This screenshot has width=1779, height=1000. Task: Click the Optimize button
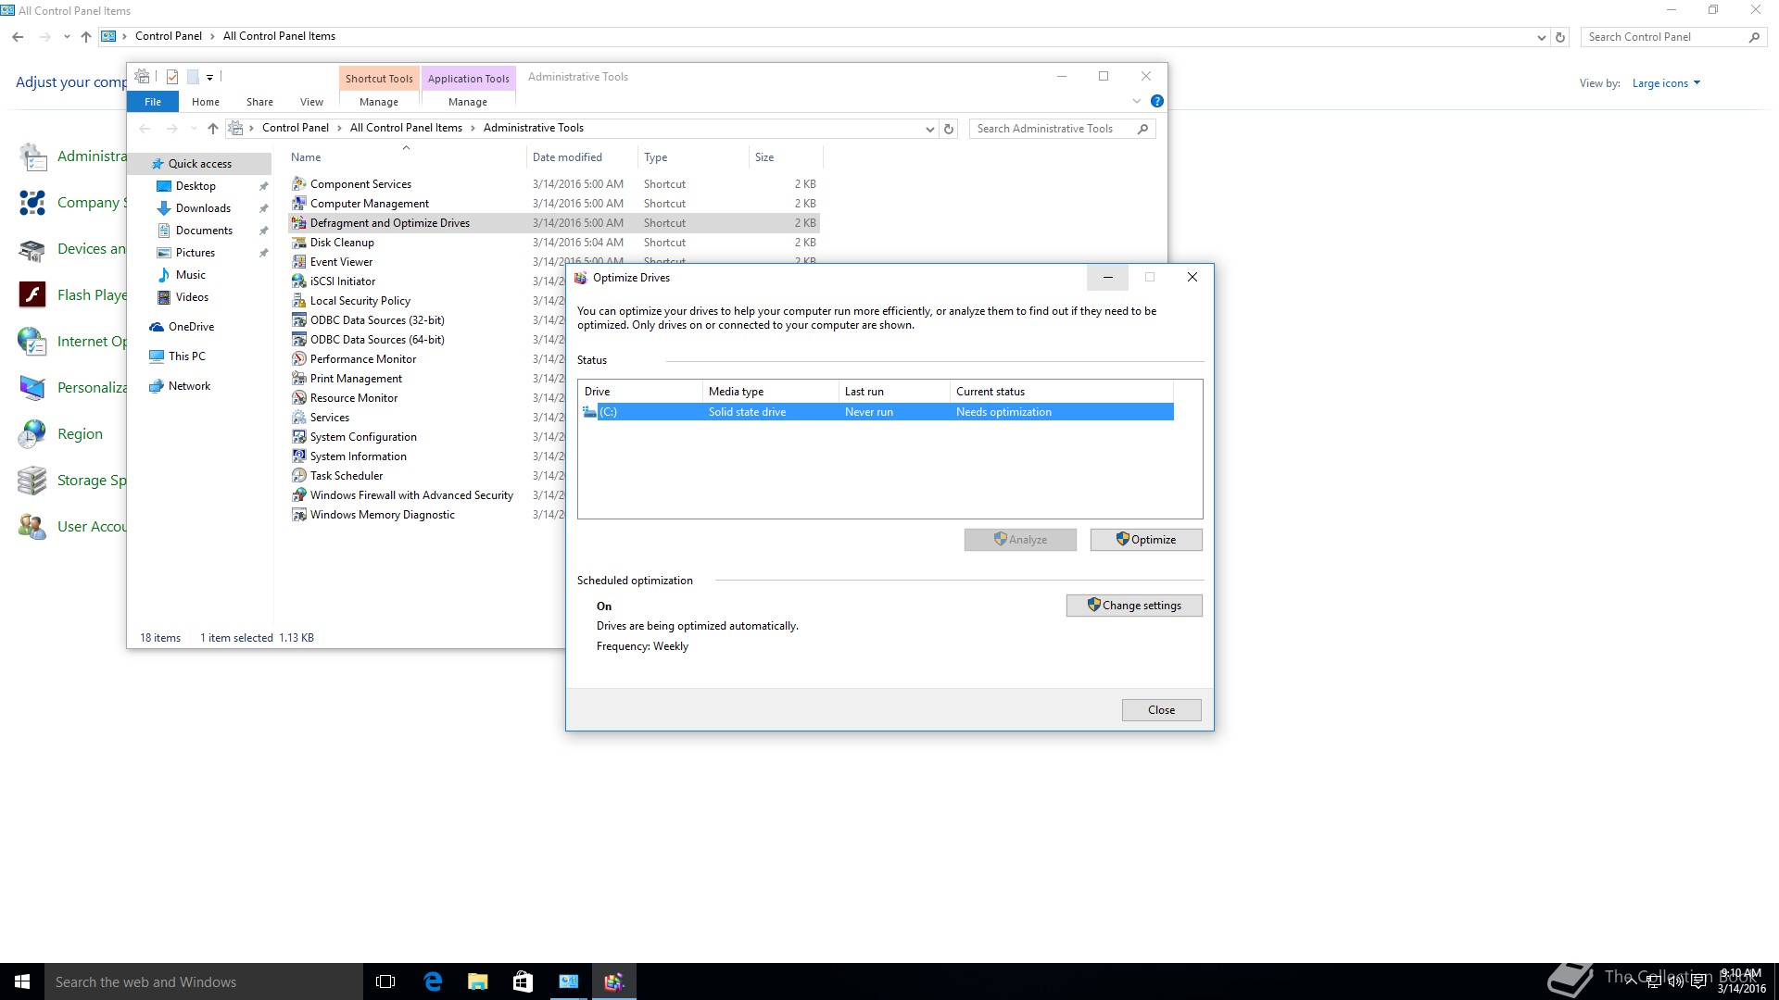click(x=1146, y=540)
